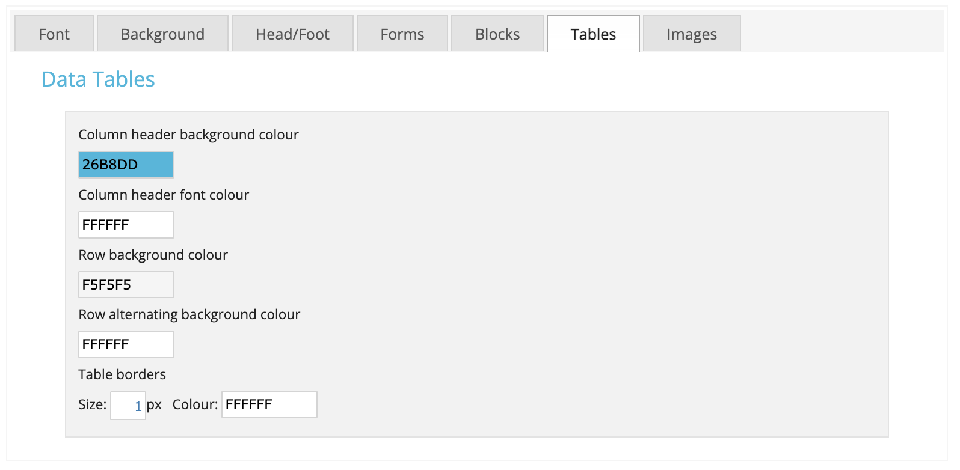Click the blue 26B8DD header background swatch

(x=126, y=165)
